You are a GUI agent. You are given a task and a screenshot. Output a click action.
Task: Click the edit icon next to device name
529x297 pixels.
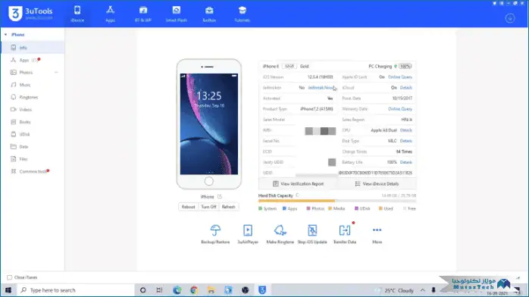(x=220, y=196)
